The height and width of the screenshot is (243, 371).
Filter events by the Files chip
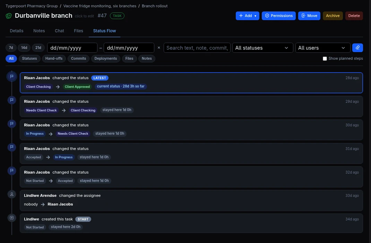coord(129,59)
